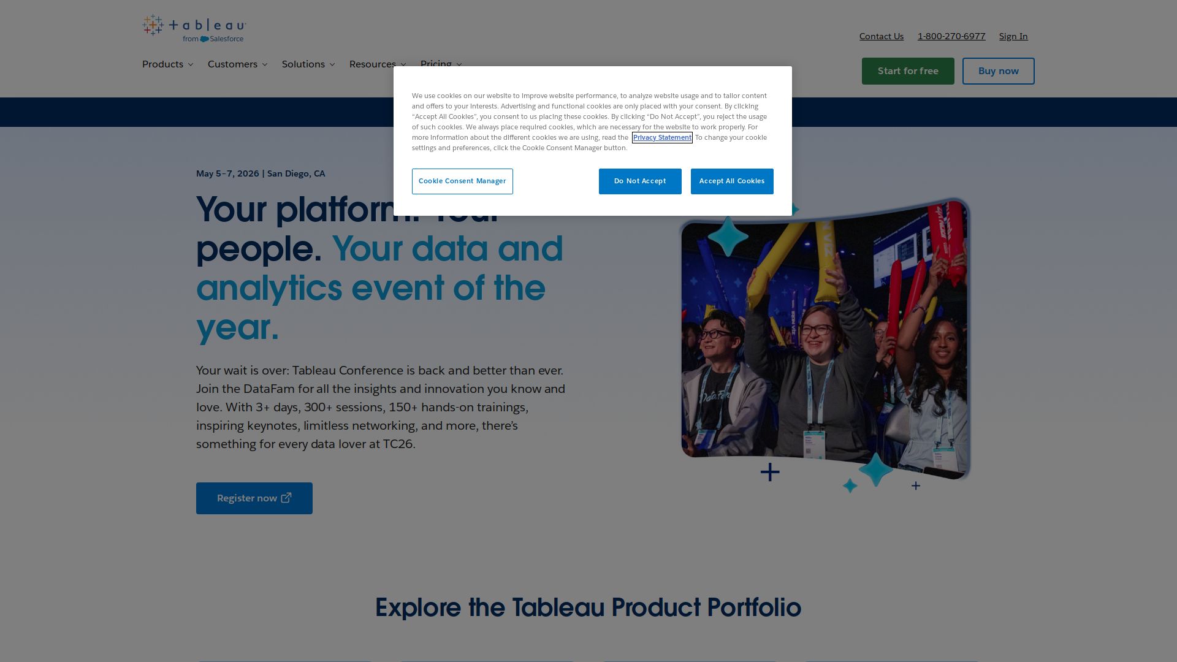Click the conference crowd photo
1177x662 pixels.
pos(825,343)
